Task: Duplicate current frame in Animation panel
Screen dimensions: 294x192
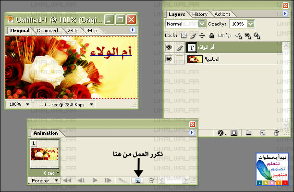Action: click(138, 180)
